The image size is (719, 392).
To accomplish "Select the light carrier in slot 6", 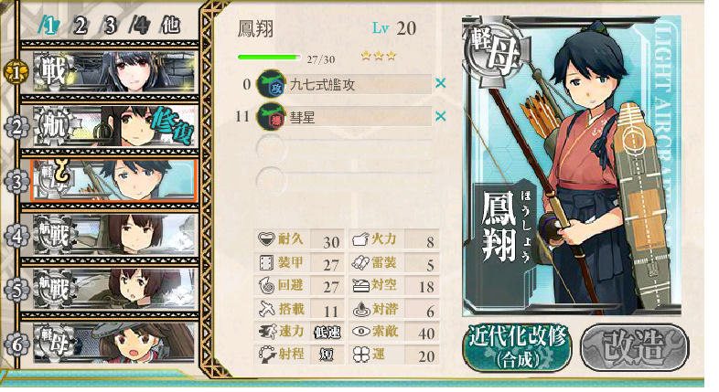I will tap(114, 343).
